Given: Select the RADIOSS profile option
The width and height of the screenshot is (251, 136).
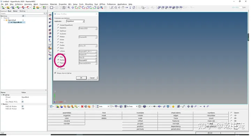Looking at the screenshot, I should click(x=58, y=28).
